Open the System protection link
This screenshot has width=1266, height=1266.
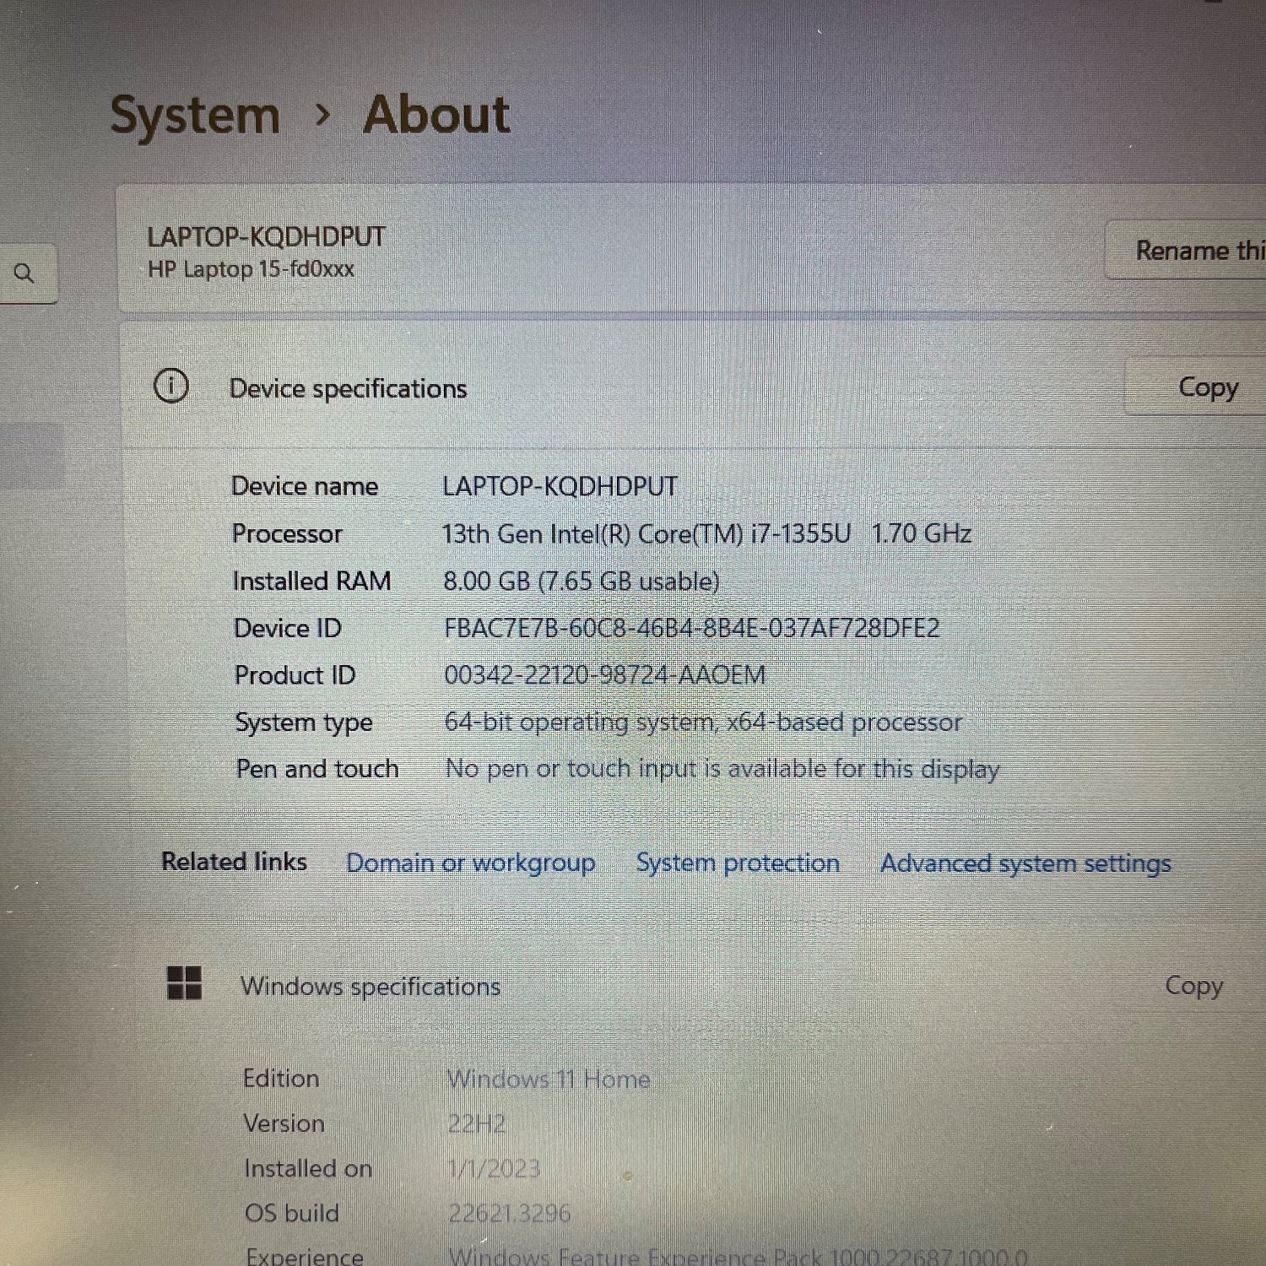(x=738, y=863)
